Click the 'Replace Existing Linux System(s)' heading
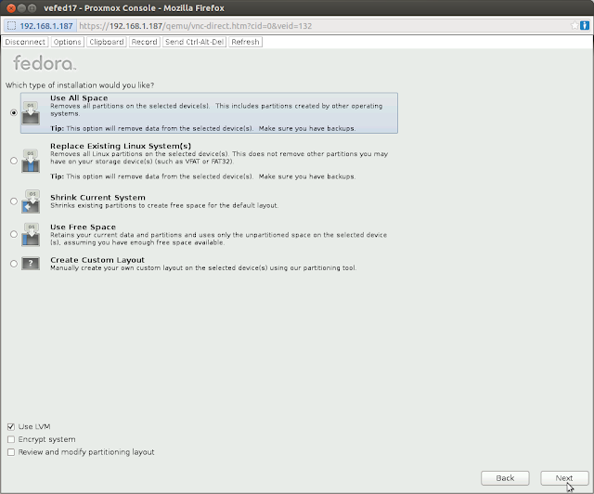 coord(121,146)
